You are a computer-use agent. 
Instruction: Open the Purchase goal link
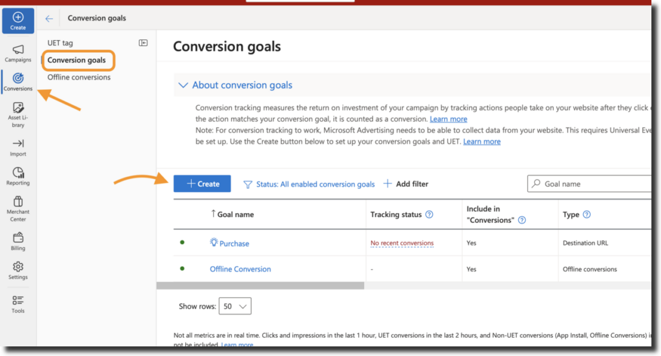tap(234, 244)
